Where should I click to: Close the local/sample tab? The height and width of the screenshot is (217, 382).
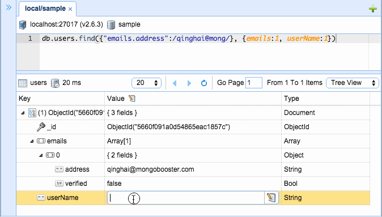(x=70, y=9)
